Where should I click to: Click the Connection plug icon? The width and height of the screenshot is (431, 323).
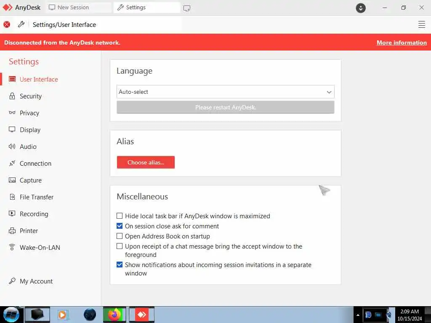pyautogui.click(x=12, y=163)
